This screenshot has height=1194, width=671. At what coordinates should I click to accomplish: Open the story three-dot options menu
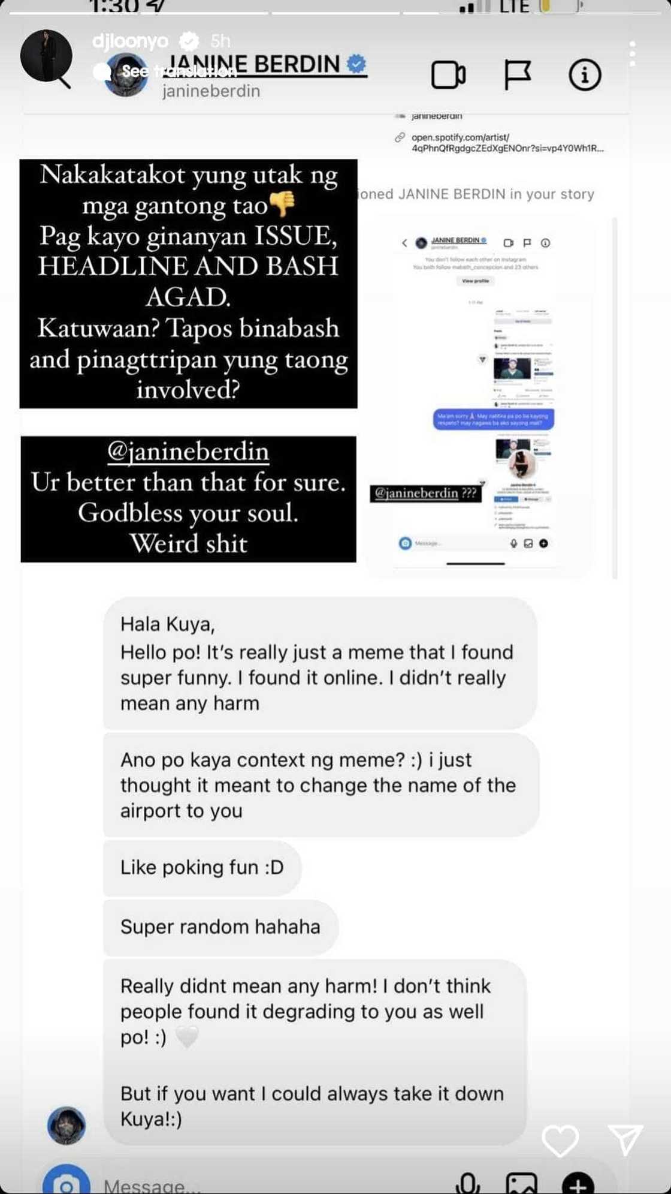coord(632,54)
